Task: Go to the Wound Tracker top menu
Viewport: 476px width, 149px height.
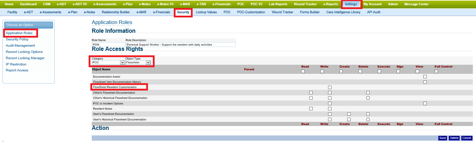Action: click(x=305, y=4)
